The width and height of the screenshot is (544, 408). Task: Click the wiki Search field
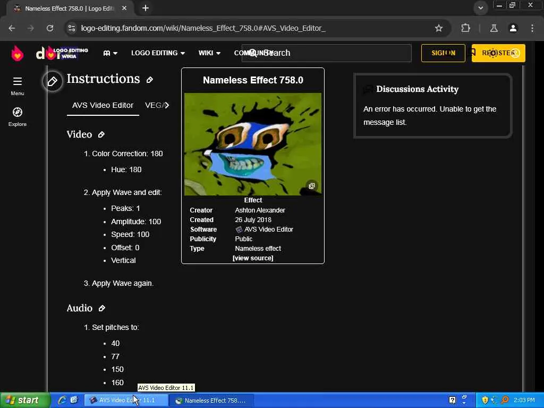pyautogui.click(x=327, y=53)
